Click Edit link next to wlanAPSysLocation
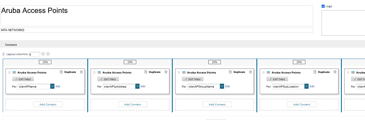The height and width of the screenshot is (120, 365). [312, 86]
